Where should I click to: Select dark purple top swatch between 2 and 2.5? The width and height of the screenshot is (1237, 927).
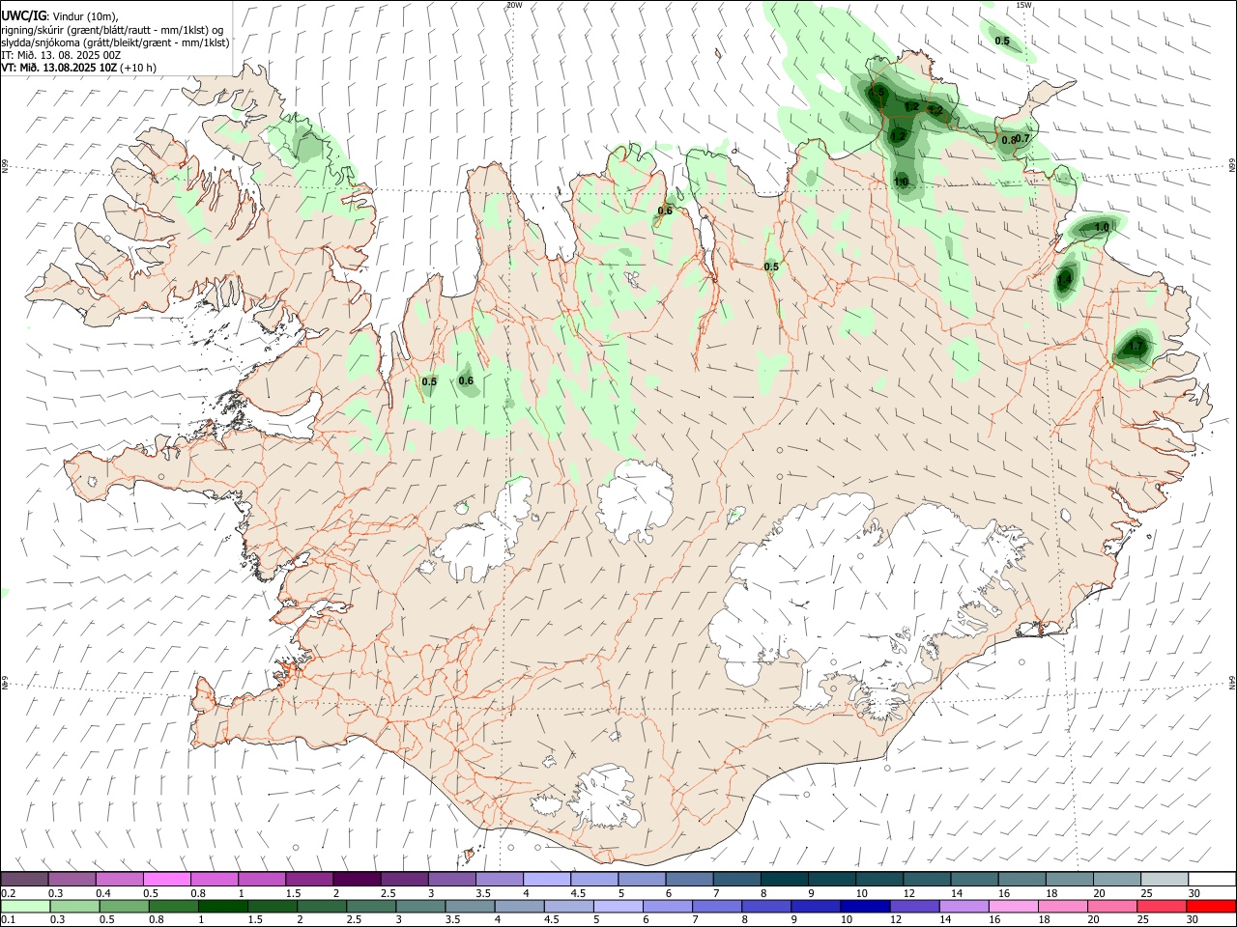tap(356, 879)
